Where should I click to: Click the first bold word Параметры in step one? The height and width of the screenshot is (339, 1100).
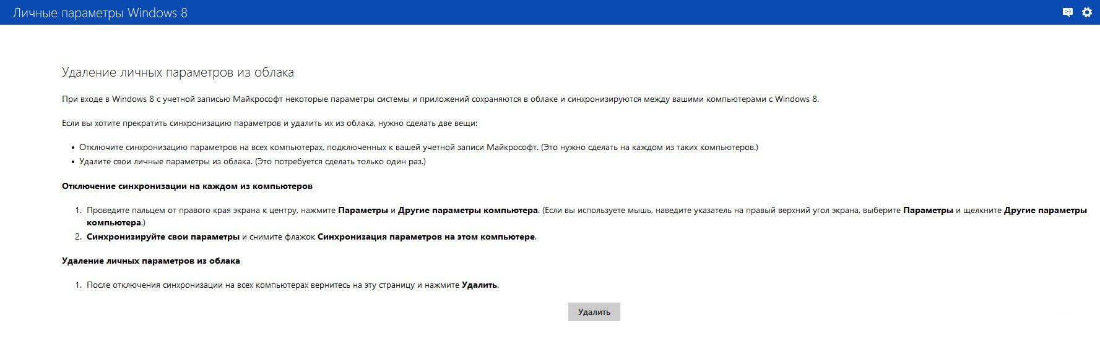(363, 211)
